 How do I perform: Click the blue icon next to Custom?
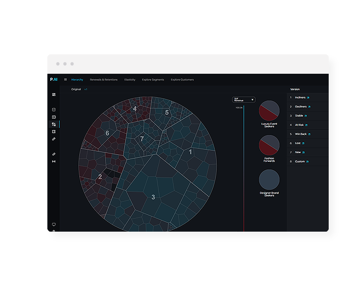tap(308, 162)
